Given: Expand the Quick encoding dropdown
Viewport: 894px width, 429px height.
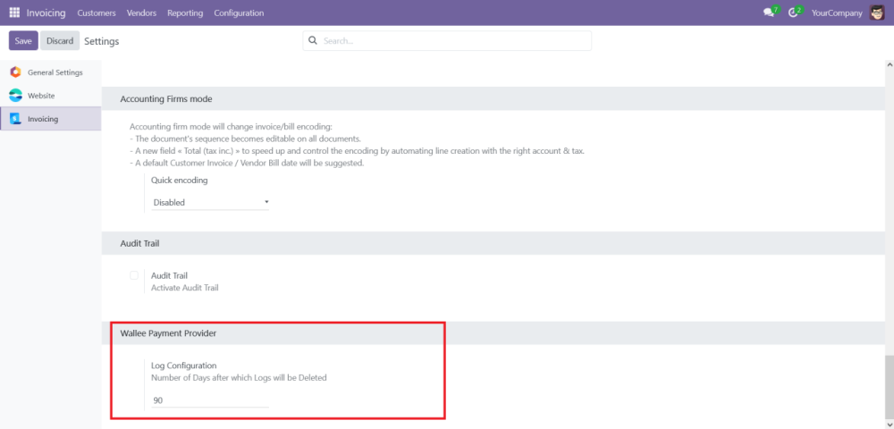Looking at the screenshot, I should point(210,203).
